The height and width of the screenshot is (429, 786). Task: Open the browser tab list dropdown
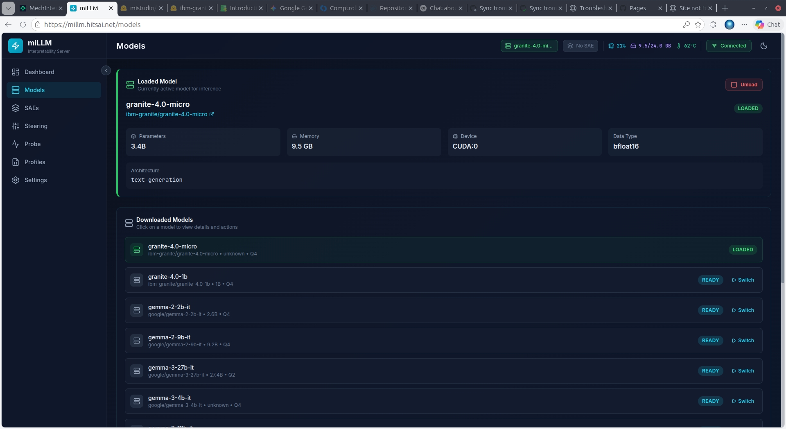8,8
